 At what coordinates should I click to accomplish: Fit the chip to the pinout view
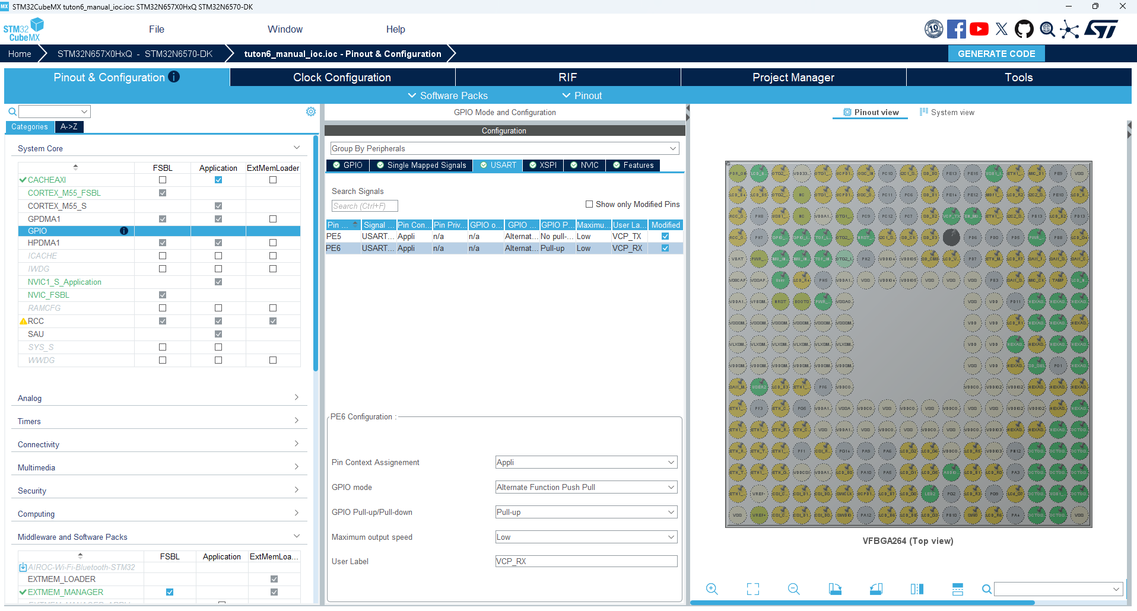pos(753,588)
